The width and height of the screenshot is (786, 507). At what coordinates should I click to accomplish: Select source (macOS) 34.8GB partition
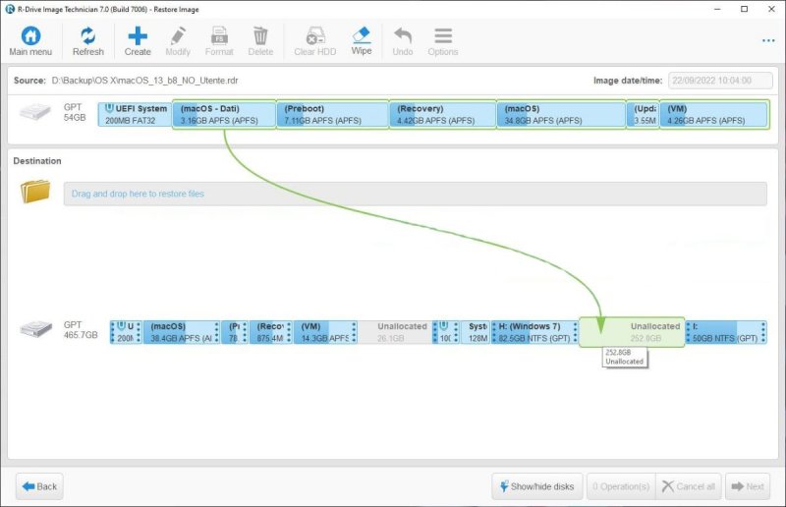click(x=561, y=114)
